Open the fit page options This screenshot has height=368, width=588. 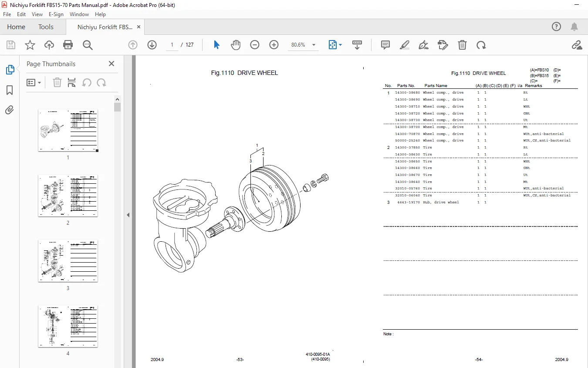[335, 45]
